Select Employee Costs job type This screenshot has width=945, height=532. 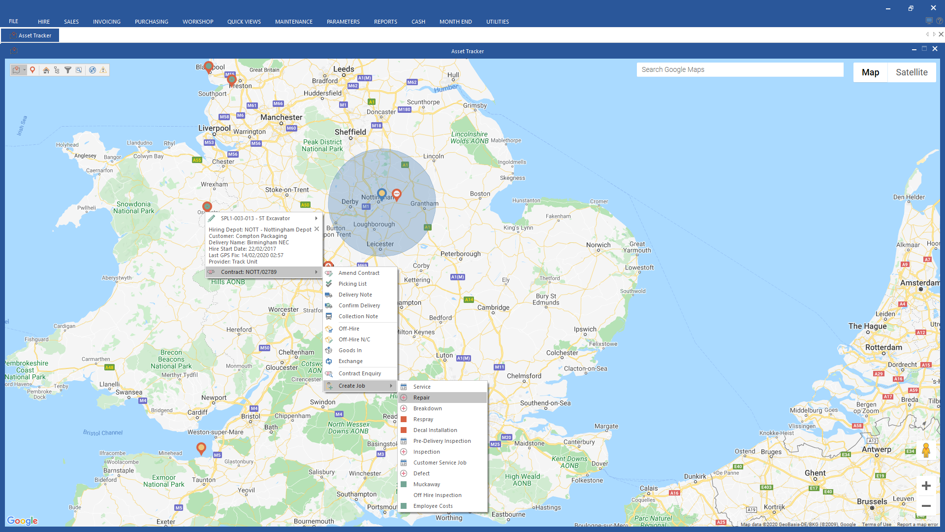tap(442, 506)
